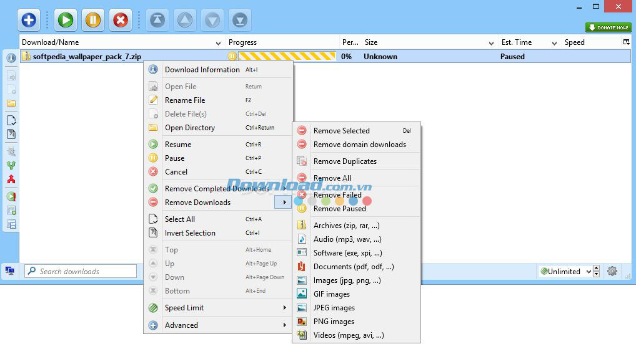Click the Move up toolbar button

(185, 20)
